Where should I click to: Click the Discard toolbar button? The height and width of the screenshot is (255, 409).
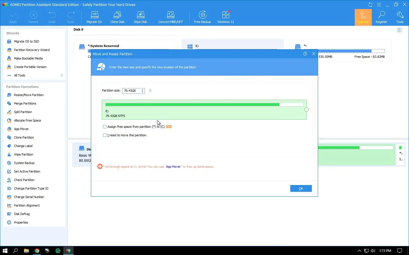(x=33, y=17)
